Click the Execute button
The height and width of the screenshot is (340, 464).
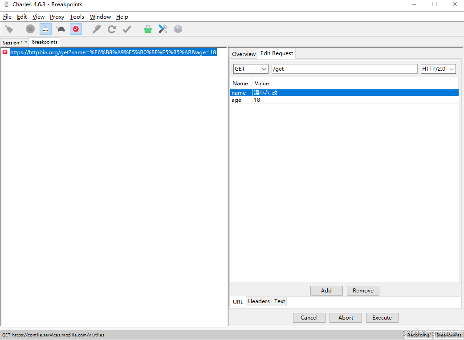click(382, 317)
